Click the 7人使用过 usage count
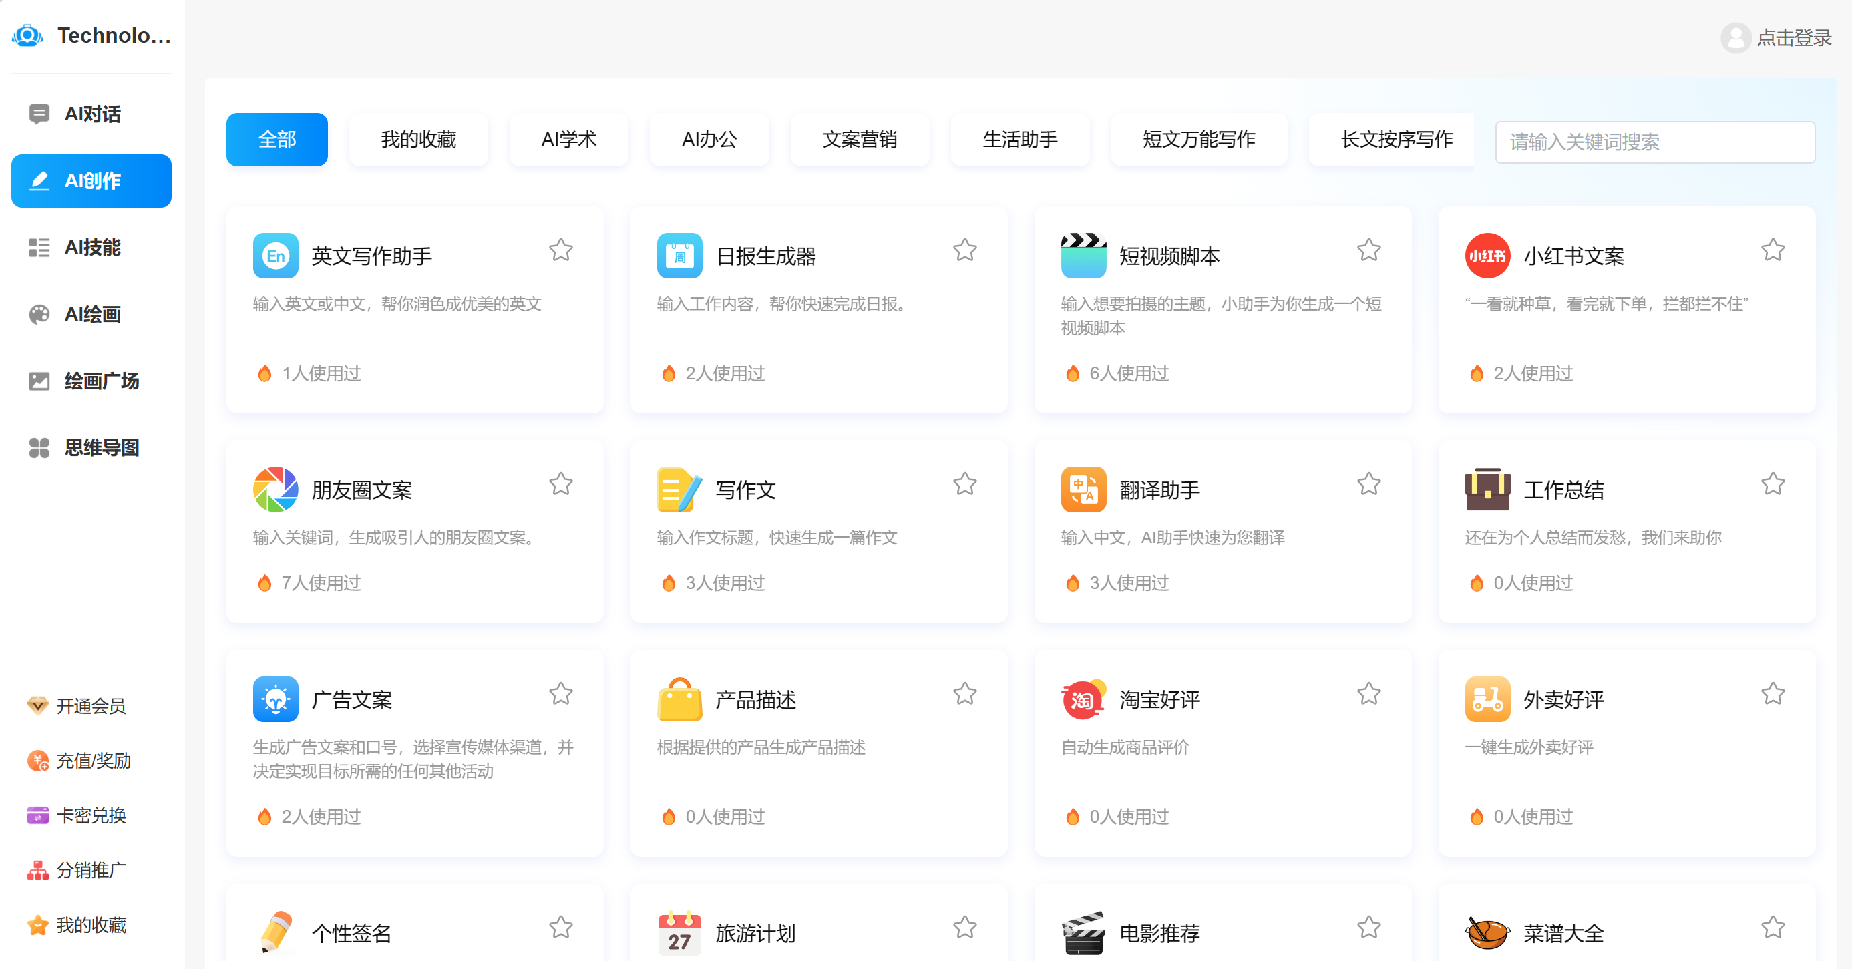Screen dimensions: 1852x969 321,583
